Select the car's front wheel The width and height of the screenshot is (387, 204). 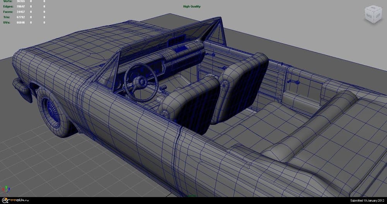tap(54, 110)
